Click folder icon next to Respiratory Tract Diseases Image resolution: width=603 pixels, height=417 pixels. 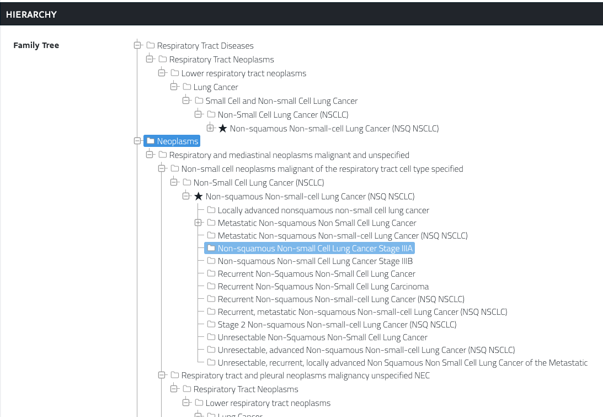(x=150, y=46)
